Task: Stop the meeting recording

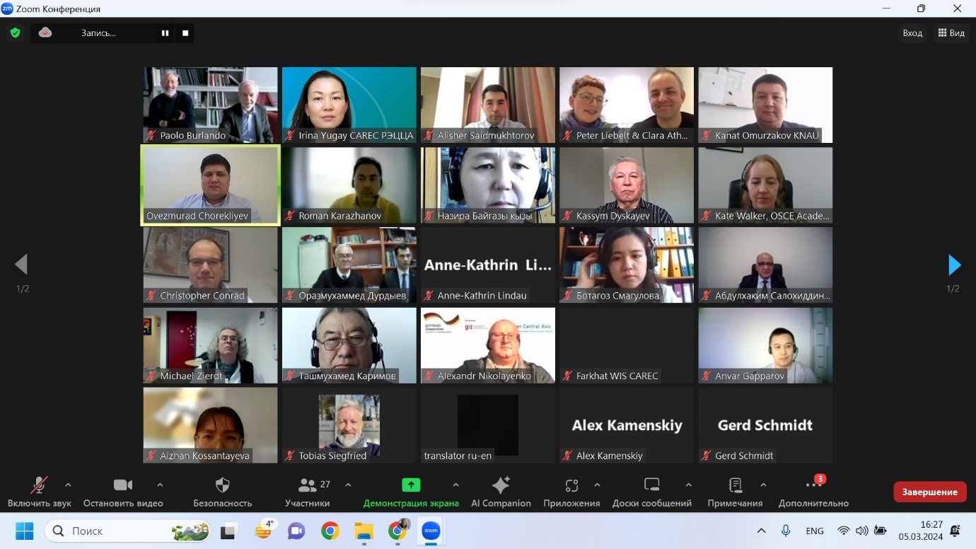Action: click(185, 33)
